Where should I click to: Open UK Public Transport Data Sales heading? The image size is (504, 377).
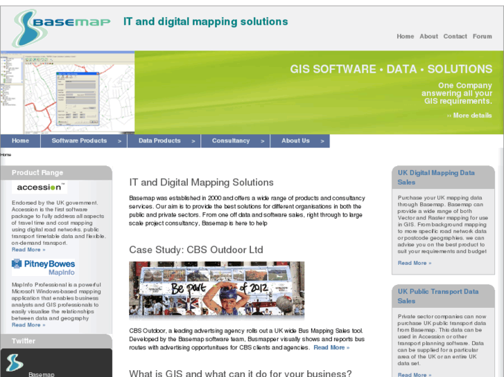click(x=437, y=296)
